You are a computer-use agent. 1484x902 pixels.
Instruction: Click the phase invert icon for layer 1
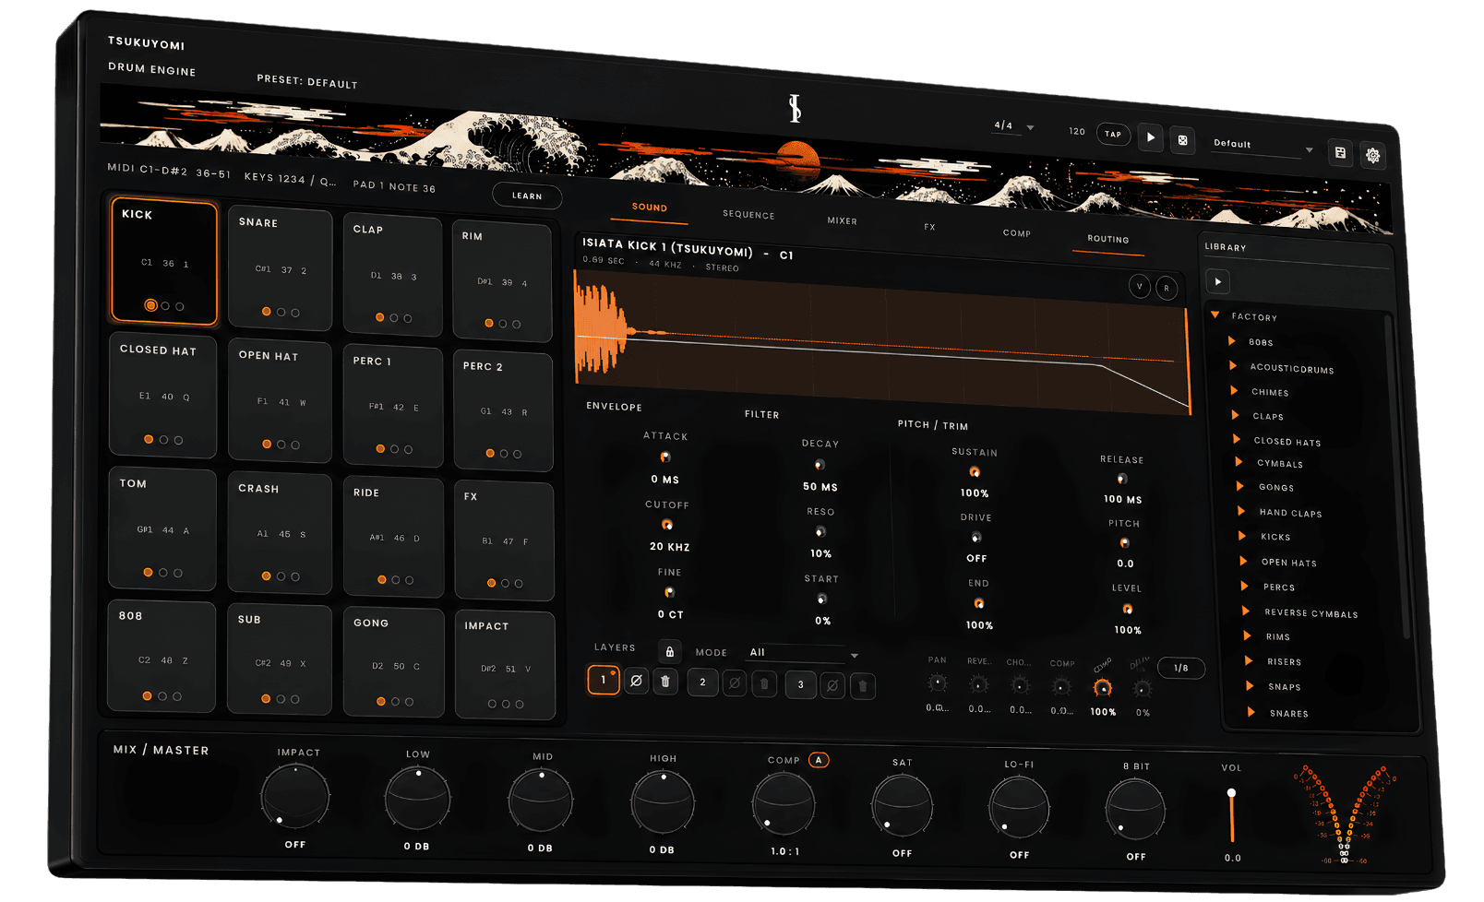[x=636, y=681]
